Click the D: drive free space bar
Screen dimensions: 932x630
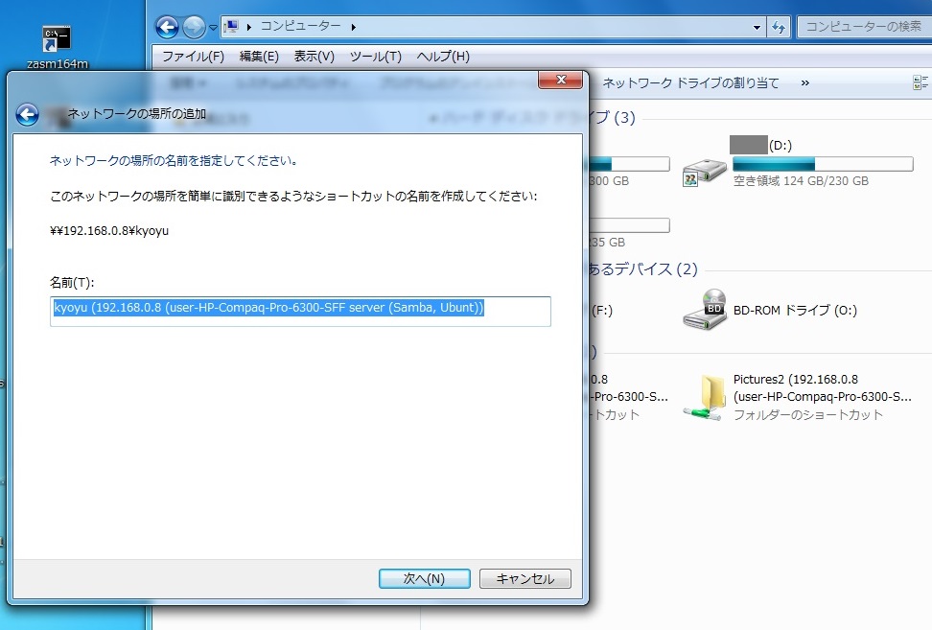[x=822, y=164]
